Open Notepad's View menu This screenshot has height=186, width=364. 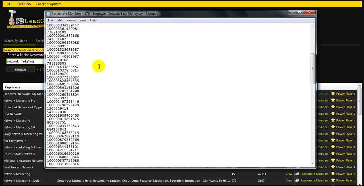(x=83, y=20)
